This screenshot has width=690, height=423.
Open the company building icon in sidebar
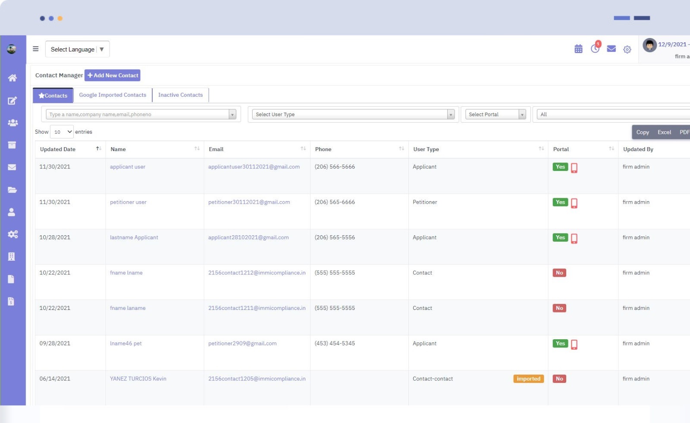pos(13,256)
